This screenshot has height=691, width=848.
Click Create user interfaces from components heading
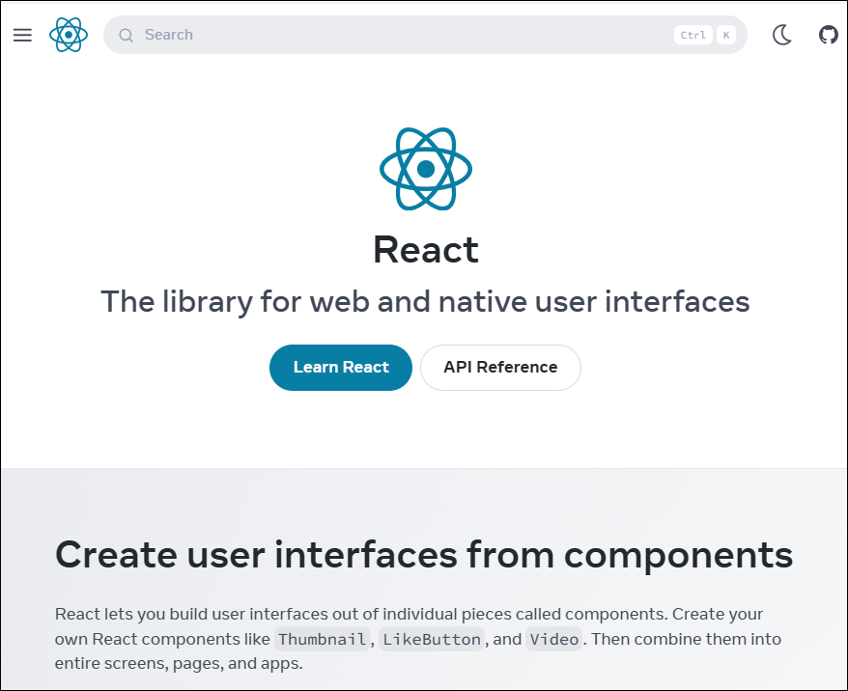pos(424,555)
